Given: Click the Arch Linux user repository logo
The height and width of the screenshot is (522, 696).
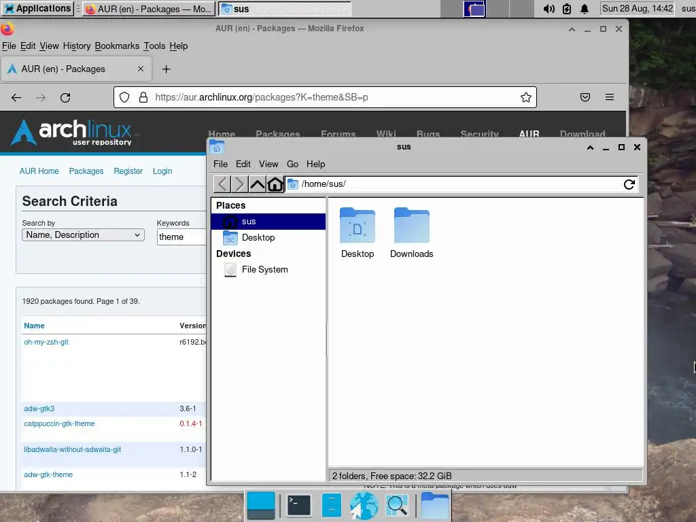Looking at the screenshot, I should 71,132.
